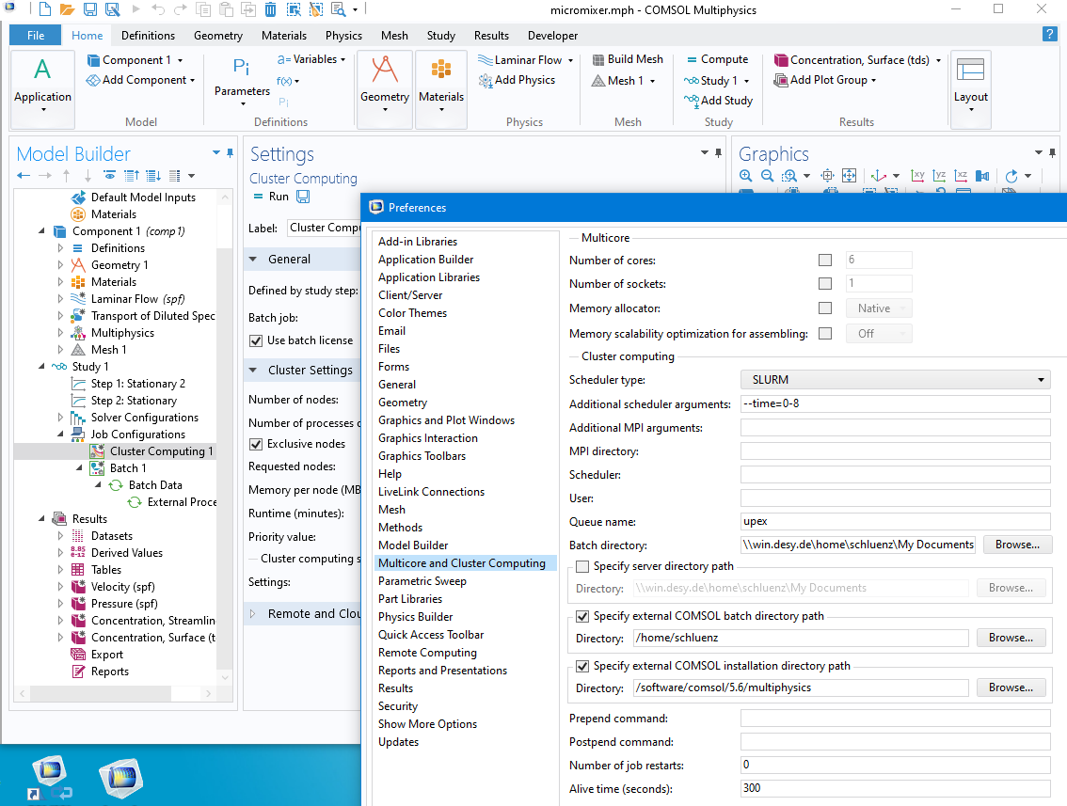The height and width of the screenshot is (806, 1067).
Task: Select Parametric Sweep in preferences list
Action: click(422, 581)
